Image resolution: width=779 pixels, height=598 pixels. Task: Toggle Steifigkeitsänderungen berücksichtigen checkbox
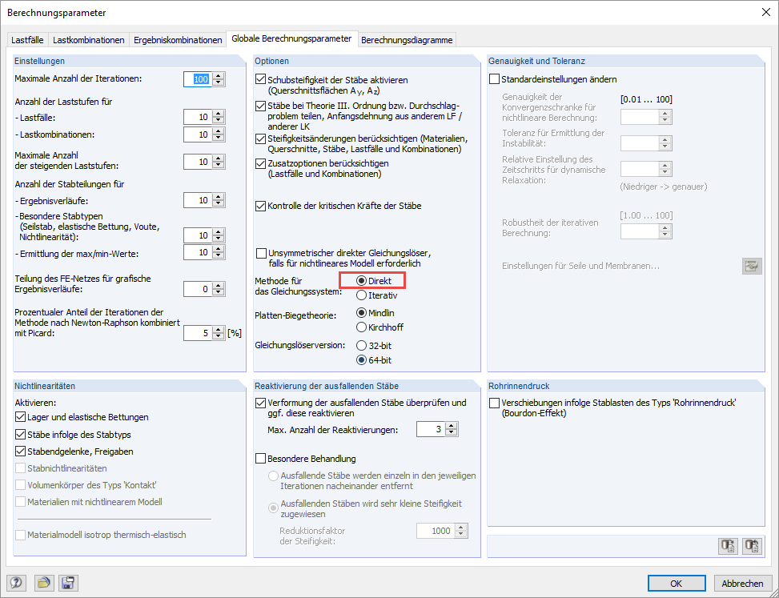click(260, 138)
